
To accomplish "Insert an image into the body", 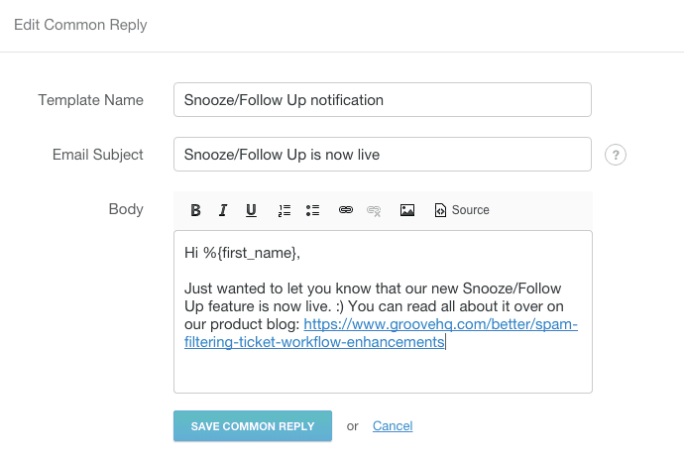I will [x=406, y=210].
